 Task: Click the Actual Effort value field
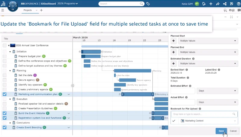coord(183,102)
